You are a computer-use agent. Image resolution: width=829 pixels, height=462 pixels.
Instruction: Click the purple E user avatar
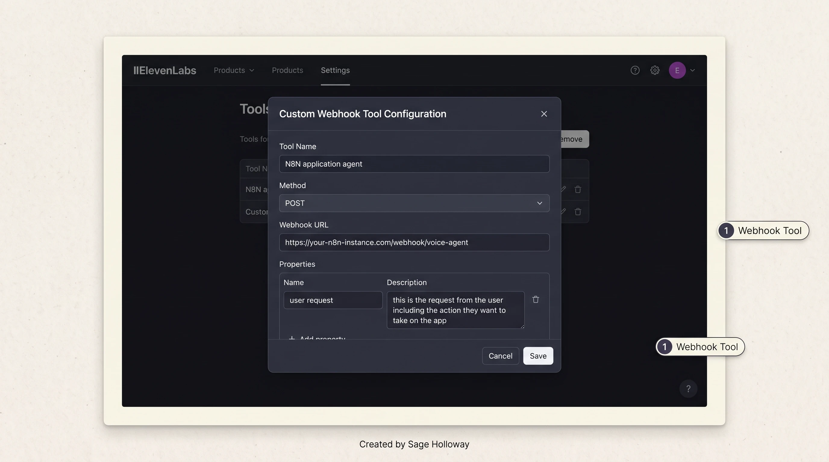point(677,70)
